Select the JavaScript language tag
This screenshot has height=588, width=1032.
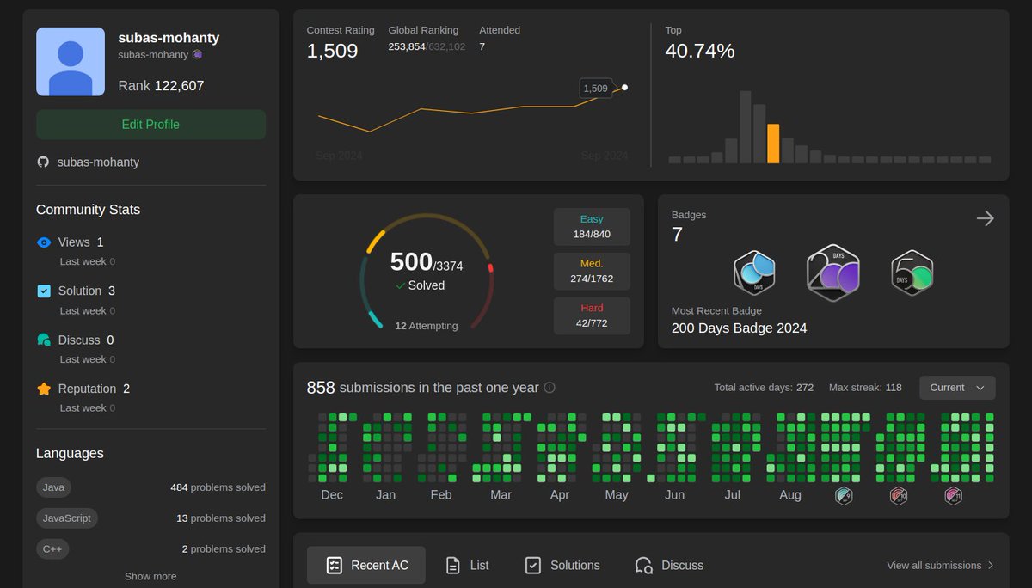(67, 518)
